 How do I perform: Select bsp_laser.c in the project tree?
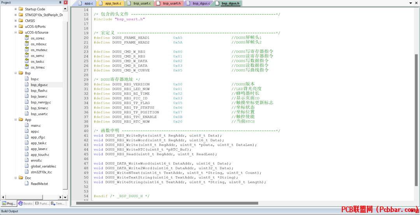pyautogui.click(x=39, y=96)
